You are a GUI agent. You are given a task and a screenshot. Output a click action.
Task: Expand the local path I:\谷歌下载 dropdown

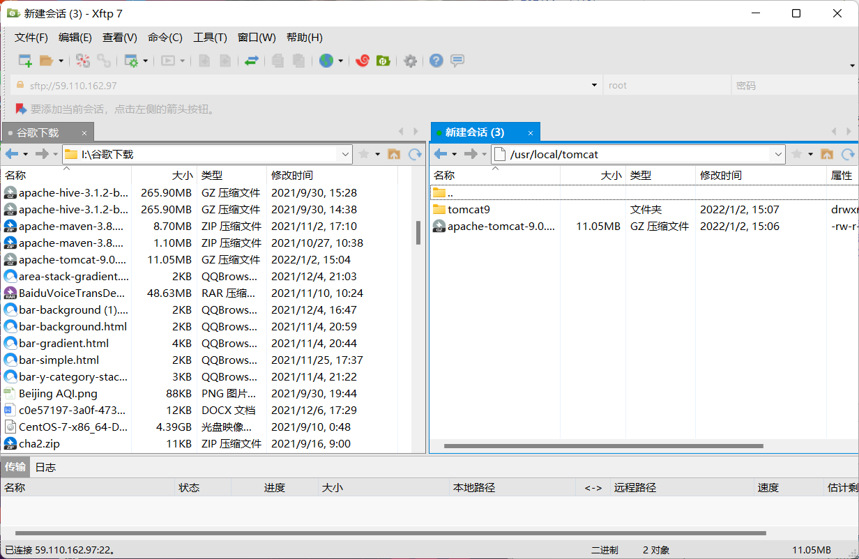coord(345,154)
